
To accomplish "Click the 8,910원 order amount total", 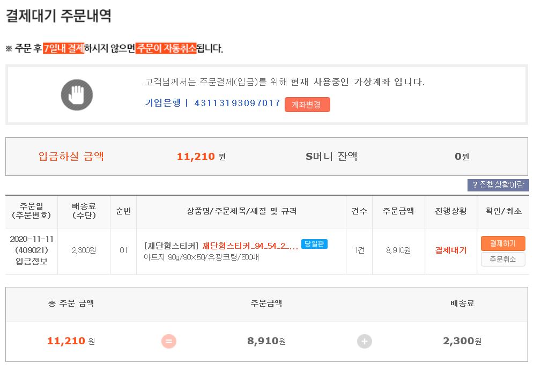I will (266, 341).
